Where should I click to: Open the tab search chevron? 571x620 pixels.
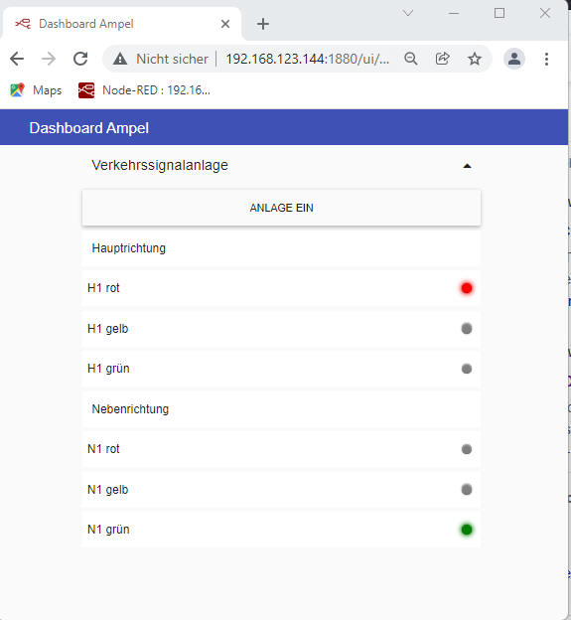click(408, 13)
